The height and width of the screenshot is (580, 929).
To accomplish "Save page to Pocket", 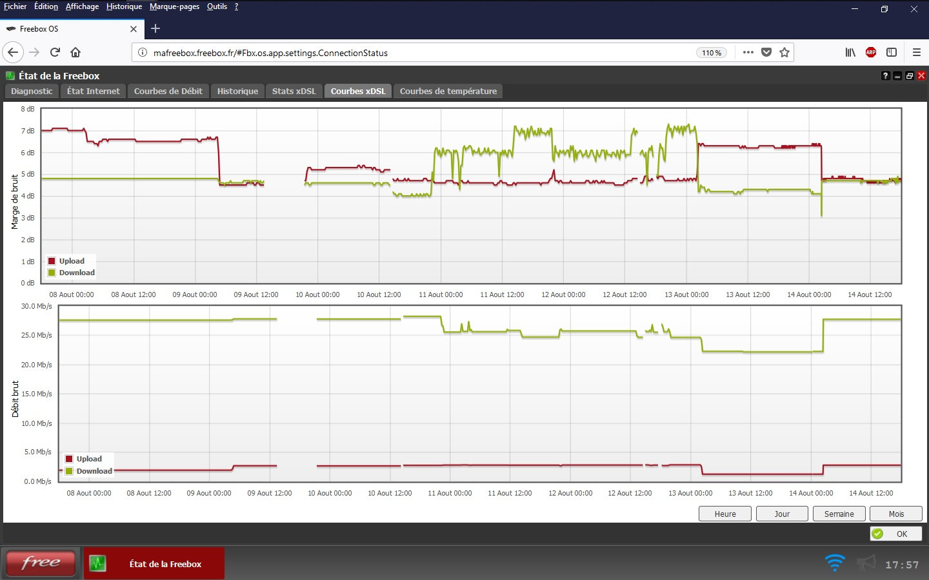I will coord(766,52).
